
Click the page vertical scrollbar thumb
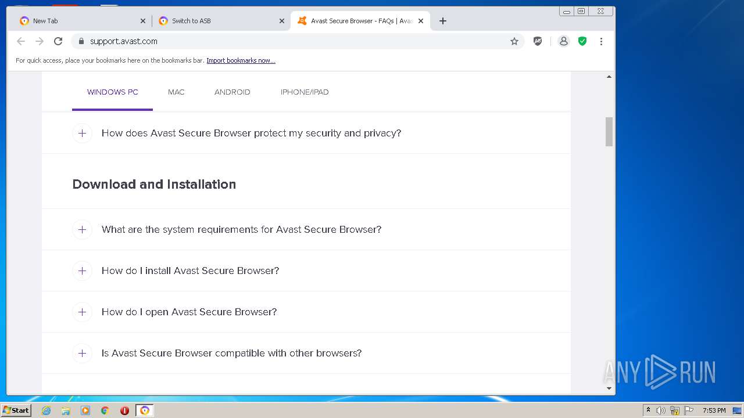(x=609, y=132)
